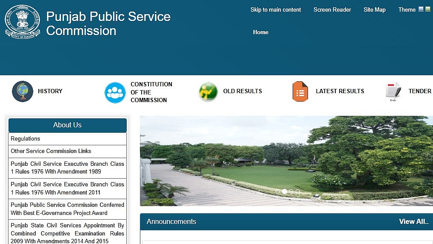View all announcements
The width and height of the screenshot is (433, 244).
pos(414,221)
